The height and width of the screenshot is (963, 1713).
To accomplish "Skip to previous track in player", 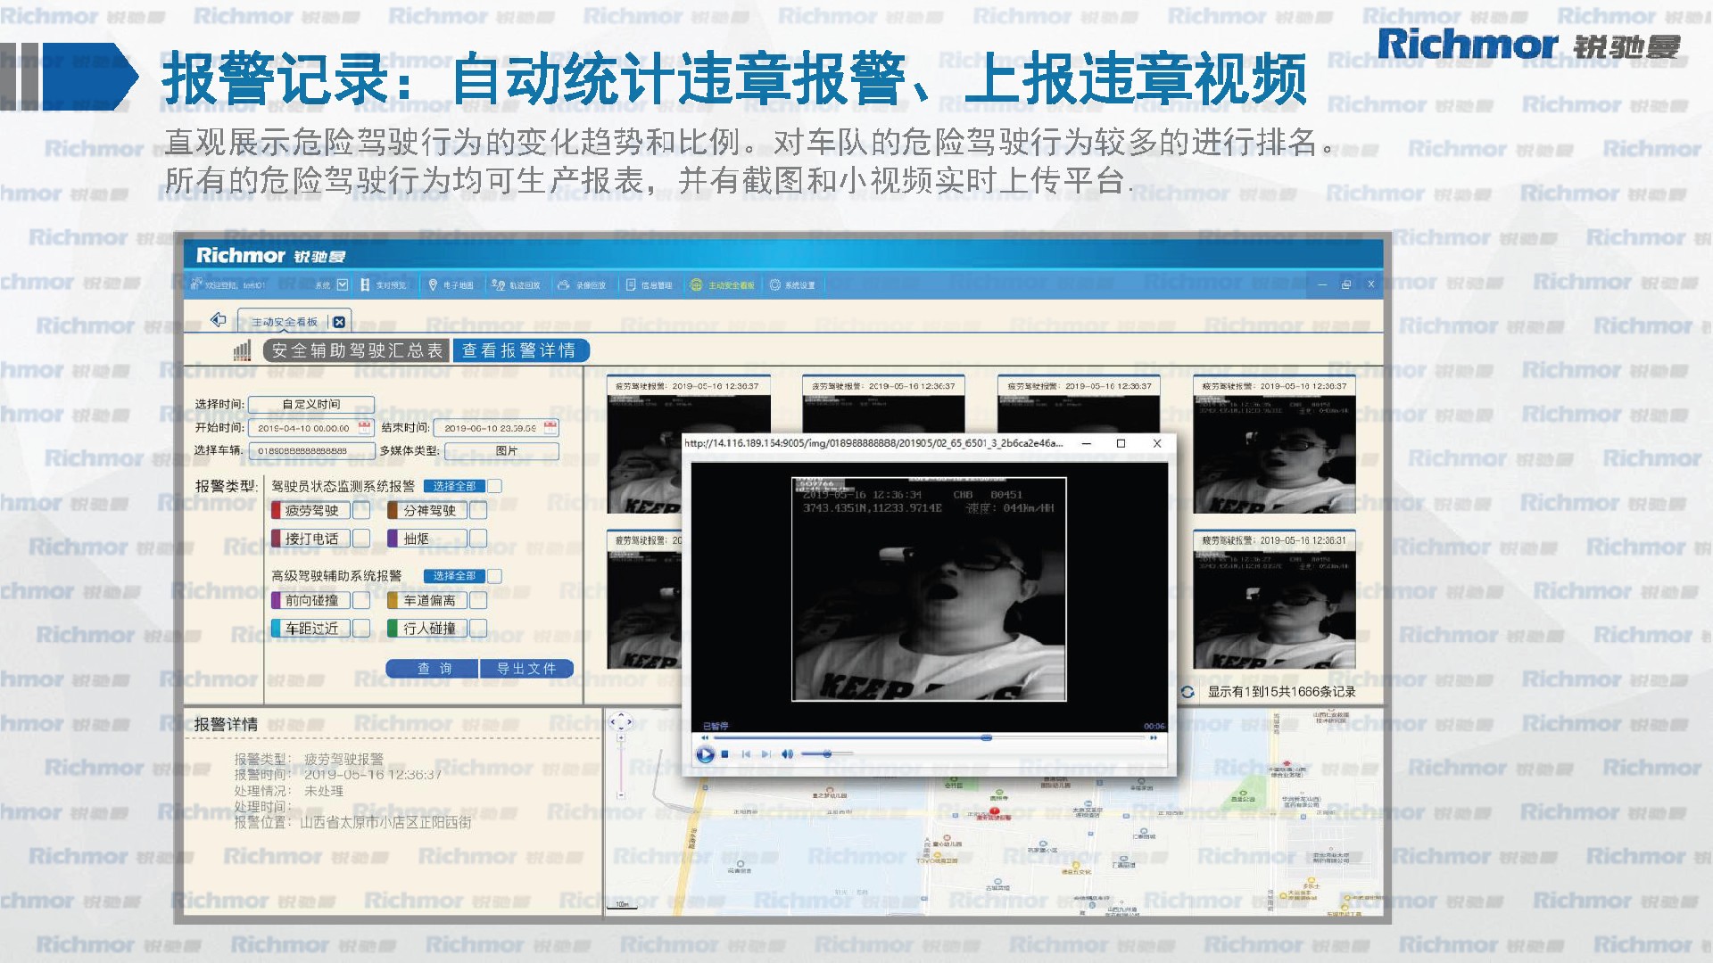I will pyautogui.click(x=746, y=754).
